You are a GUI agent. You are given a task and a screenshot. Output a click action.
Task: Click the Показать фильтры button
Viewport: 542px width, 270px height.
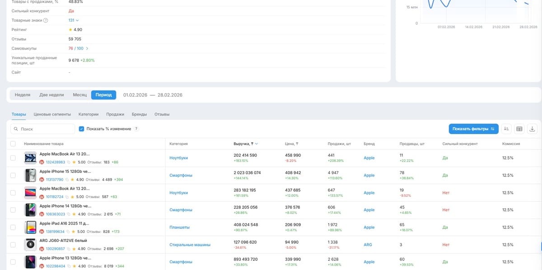click(473, 129)
